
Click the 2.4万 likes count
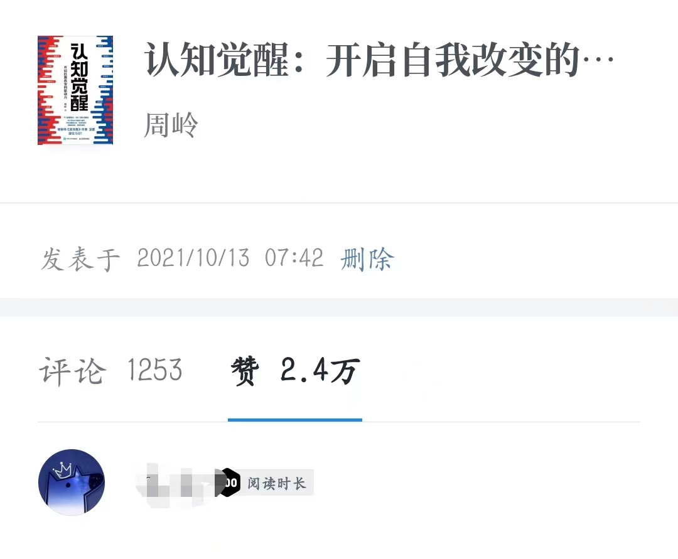click(320, 371)
